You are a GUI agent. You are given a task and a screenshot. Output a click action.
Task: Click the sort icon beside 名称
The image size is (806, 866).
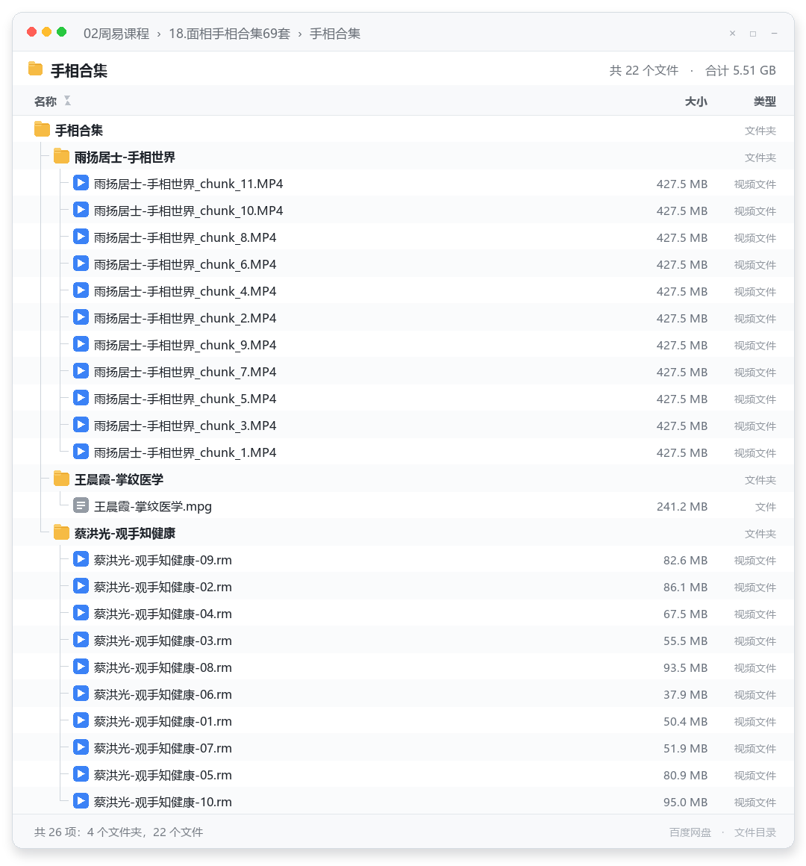coord(67,101)
